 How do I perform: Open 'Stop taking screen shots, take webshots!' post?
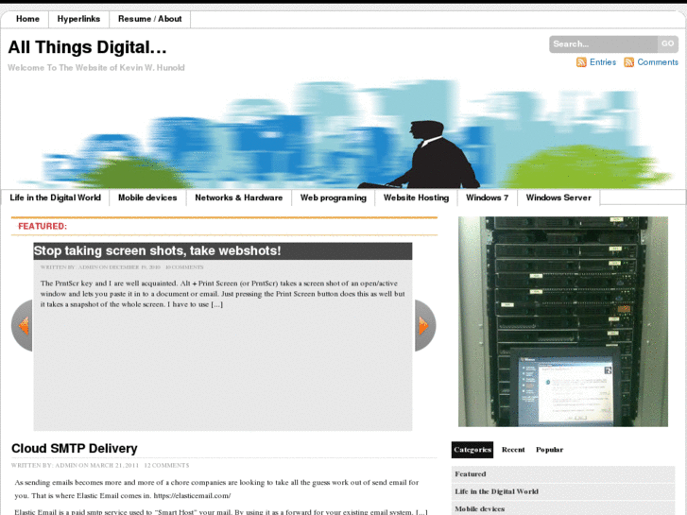coord(157,250)
